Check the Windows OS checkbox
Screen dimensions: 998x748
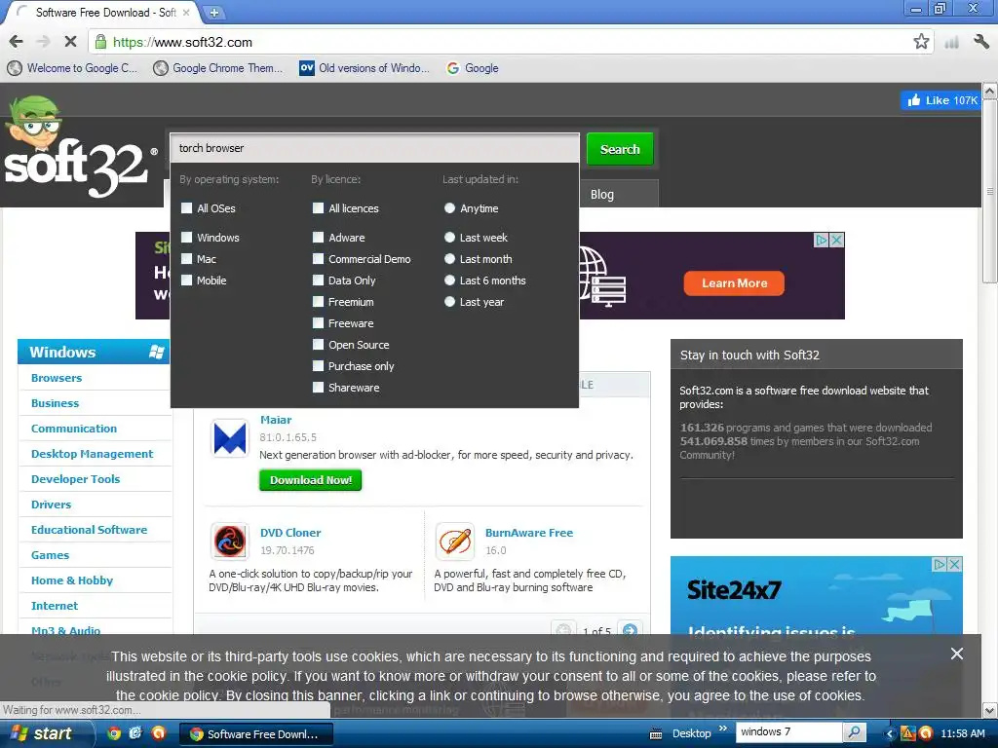pos(186,238)
